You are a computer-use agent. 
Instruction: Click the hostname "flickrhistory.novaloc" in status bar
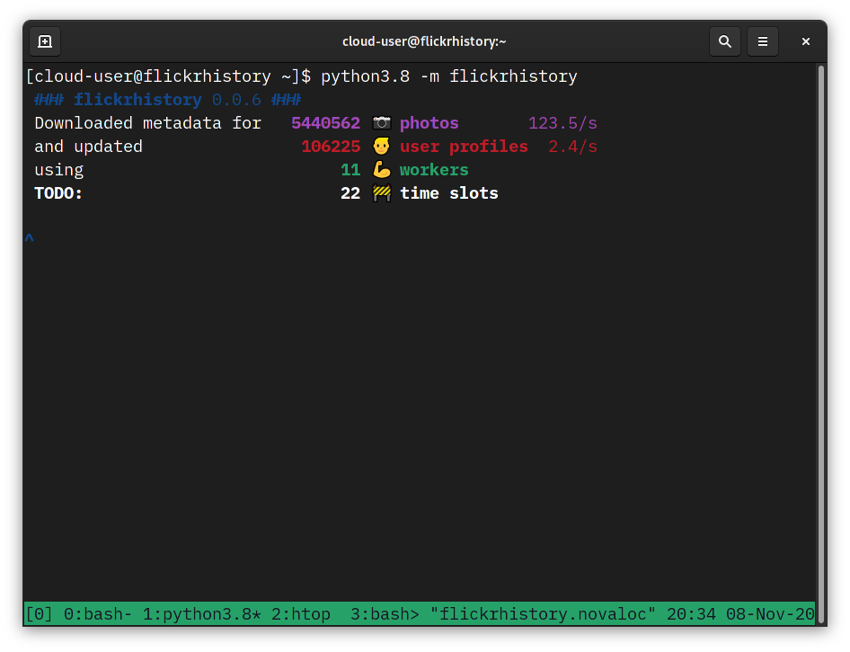coord(543,614)
